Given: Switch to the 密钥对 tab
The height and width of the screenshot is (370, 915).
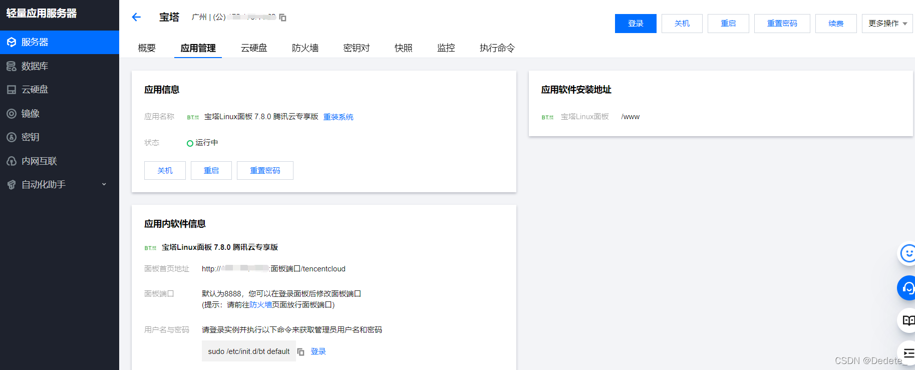Looking at the screenshot, I should [356, 48].
